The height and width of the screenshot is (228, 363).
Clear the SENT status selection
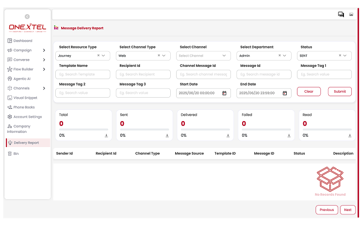point(340,56)
